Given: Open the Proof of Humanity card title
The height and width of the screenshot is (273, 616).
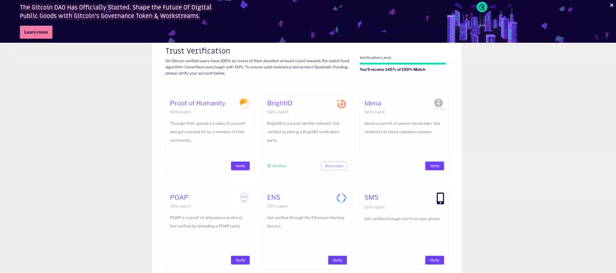Looking at the screenshot, I should pyautogui.click(x=197, y=103).
